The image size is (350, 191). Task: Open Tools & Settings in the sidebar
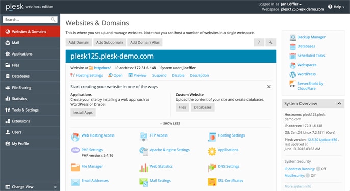point(30,110)
